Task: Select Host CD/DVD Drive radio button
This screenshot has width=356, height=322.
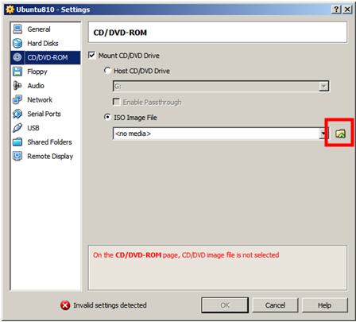Action: (x=107, y=71)
